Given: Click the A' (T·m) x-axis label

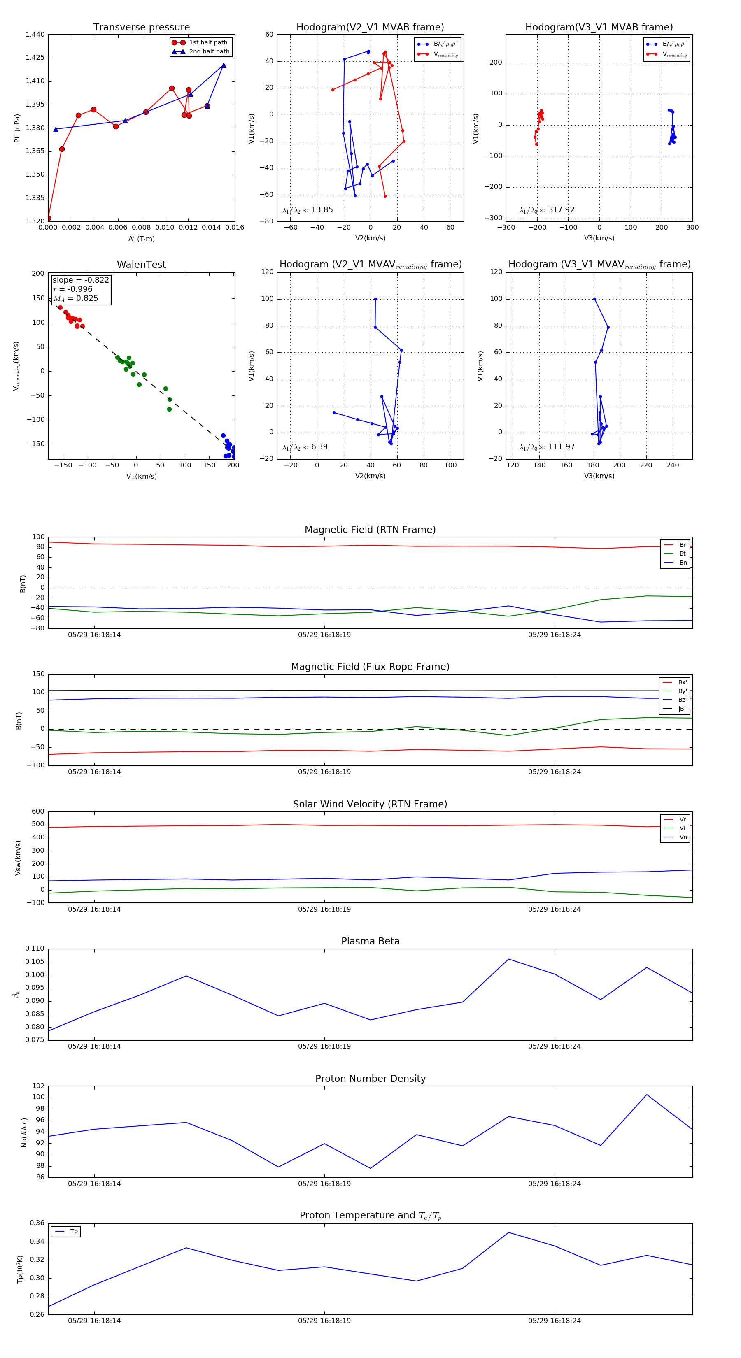Looking at the screenshot, I should (141, 239).
